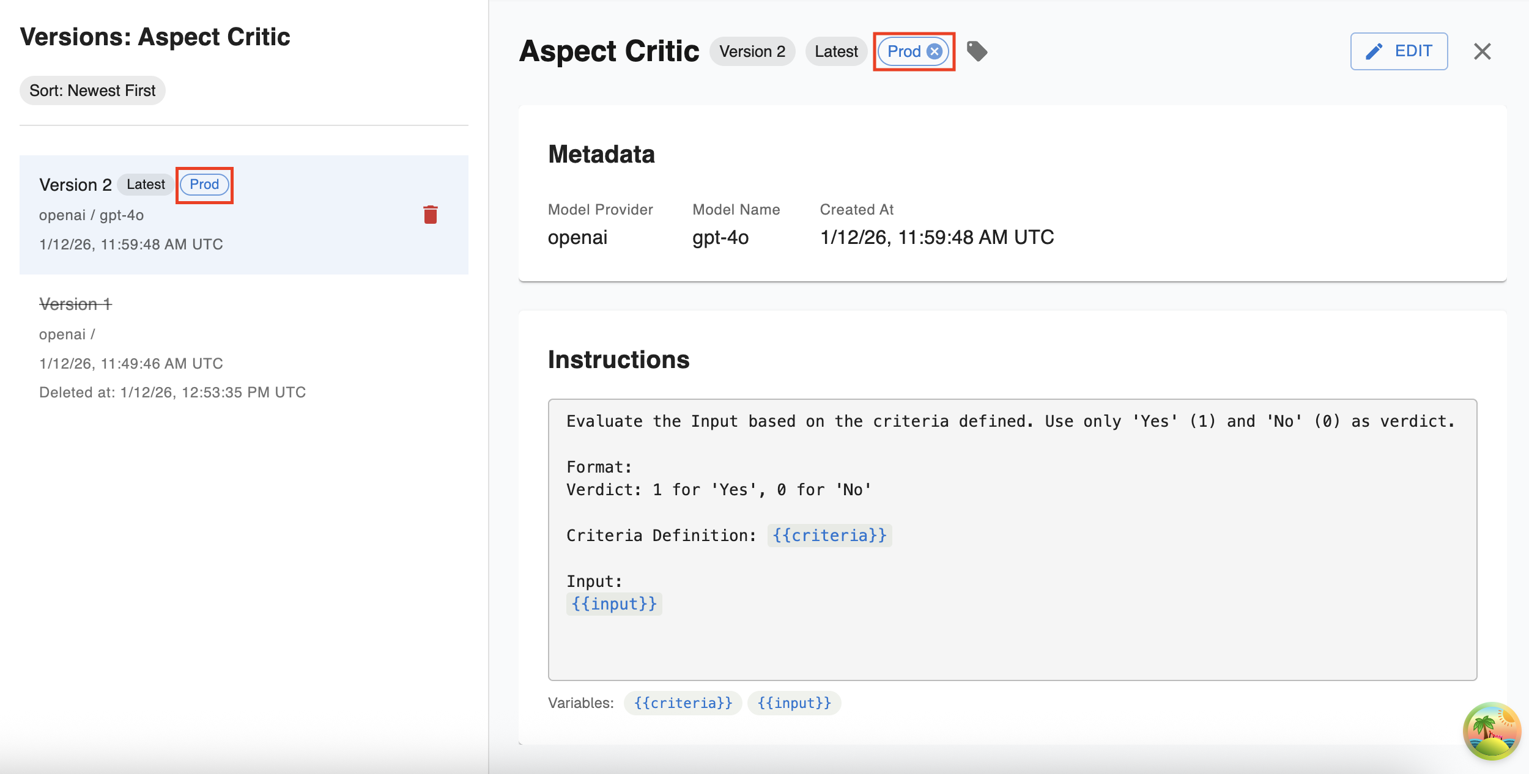1529x774 pixels.
Task: Close the Aspect Critic detail panel
Action: 1482,51
